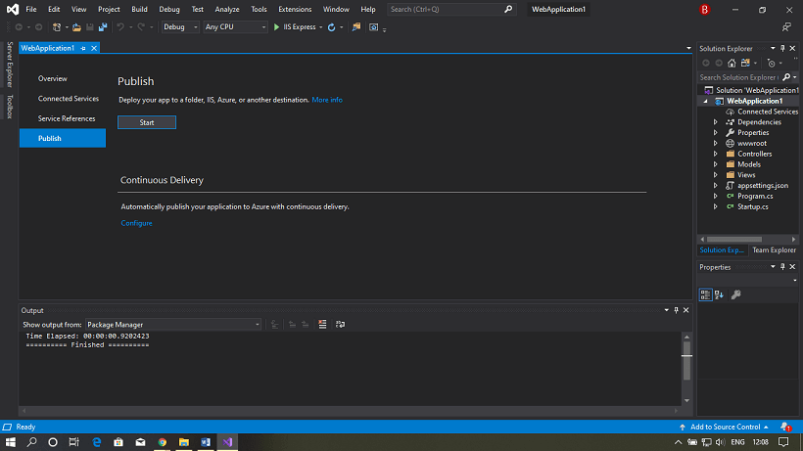
Task: Expand the Views folder
Action: click(716, 175)
